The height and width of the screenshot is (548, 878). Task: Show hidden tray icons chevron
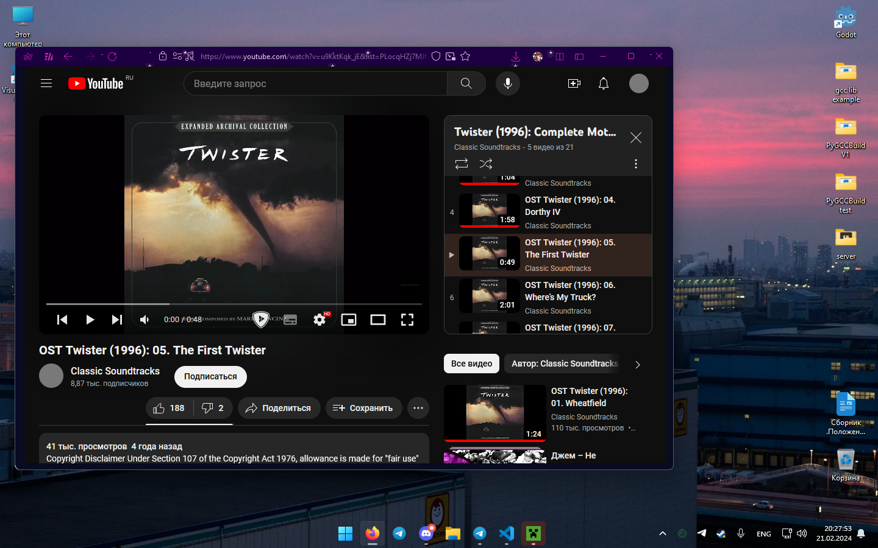click(663, 533)
